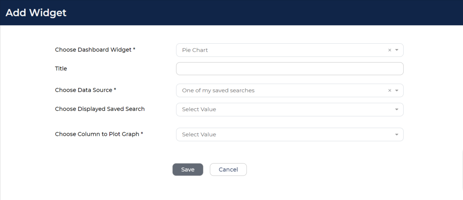This screenshot has width=463, height=200.
Task: Select the Pie Chart value text
Action: [195, 50]
